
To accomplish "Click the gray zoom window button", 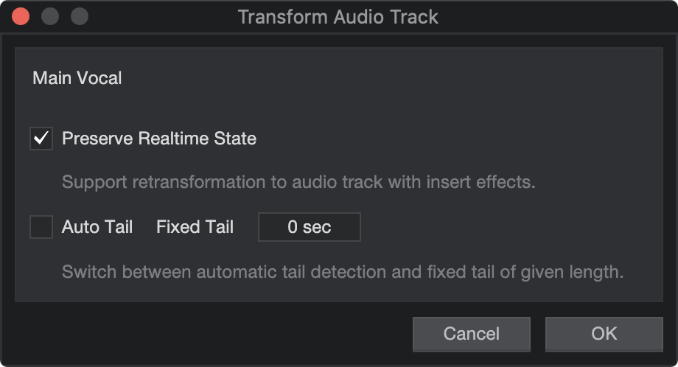I will point(80,16).
